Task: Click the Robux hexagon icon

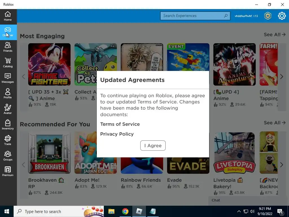Action: (268, 16)
